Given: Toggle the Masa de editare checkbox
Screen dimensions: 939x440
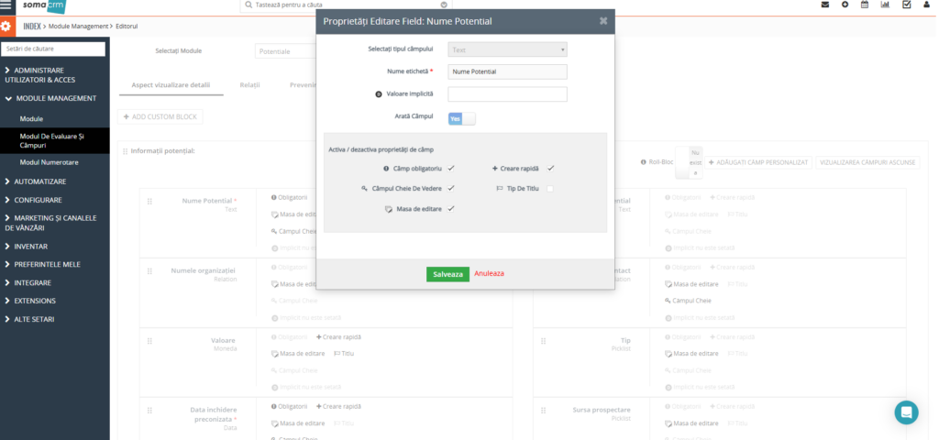Looking at the screenshot, I should coord(451,209).
